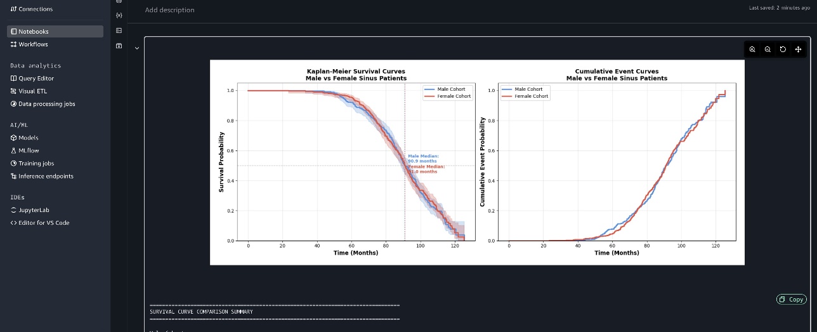Open the variables {x} panel icon
This screenshot has height=332, width=817.
(119, 15)
